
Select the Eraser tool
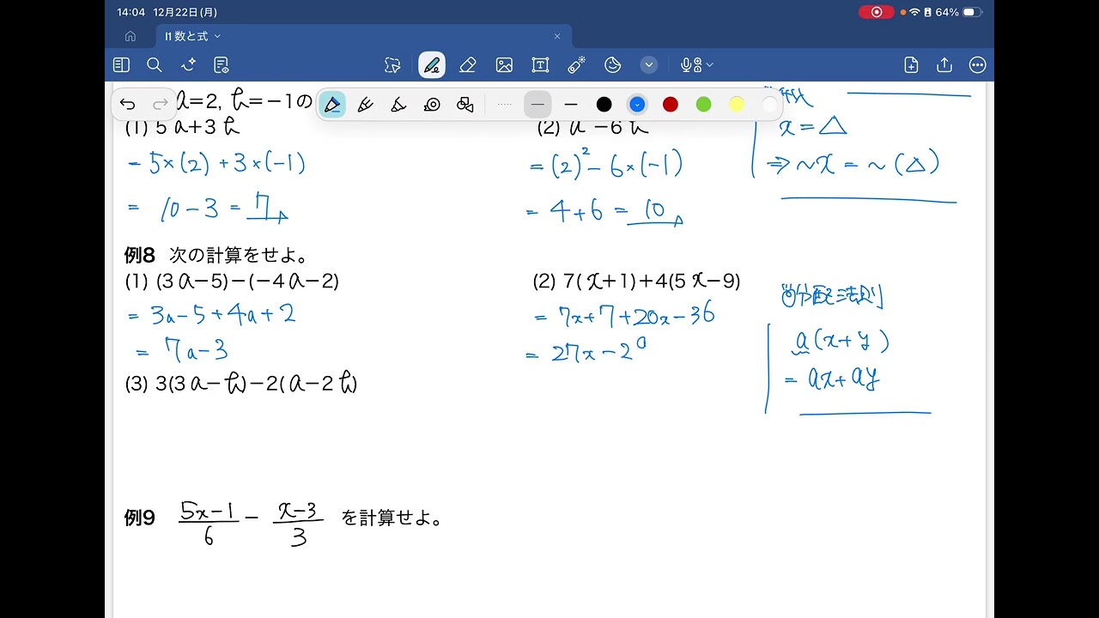tap(467, 65)
